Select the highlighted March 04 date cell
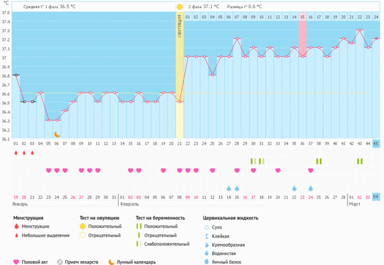 (x=376, y=197)
